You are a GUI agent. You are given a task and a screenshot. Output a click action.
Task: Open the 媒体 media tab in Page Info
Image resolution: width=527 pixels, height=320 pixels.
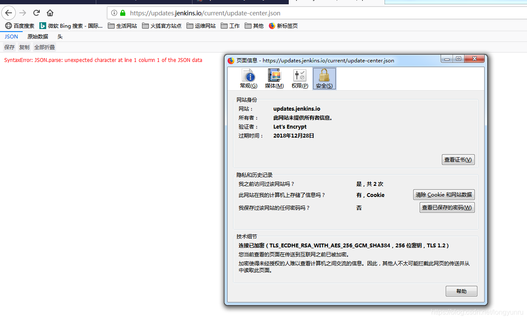tap(274, 79)
